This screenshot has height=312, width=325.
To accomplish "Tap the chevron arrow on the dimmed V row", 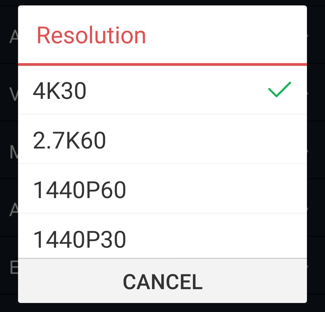I will pos(308,93).
